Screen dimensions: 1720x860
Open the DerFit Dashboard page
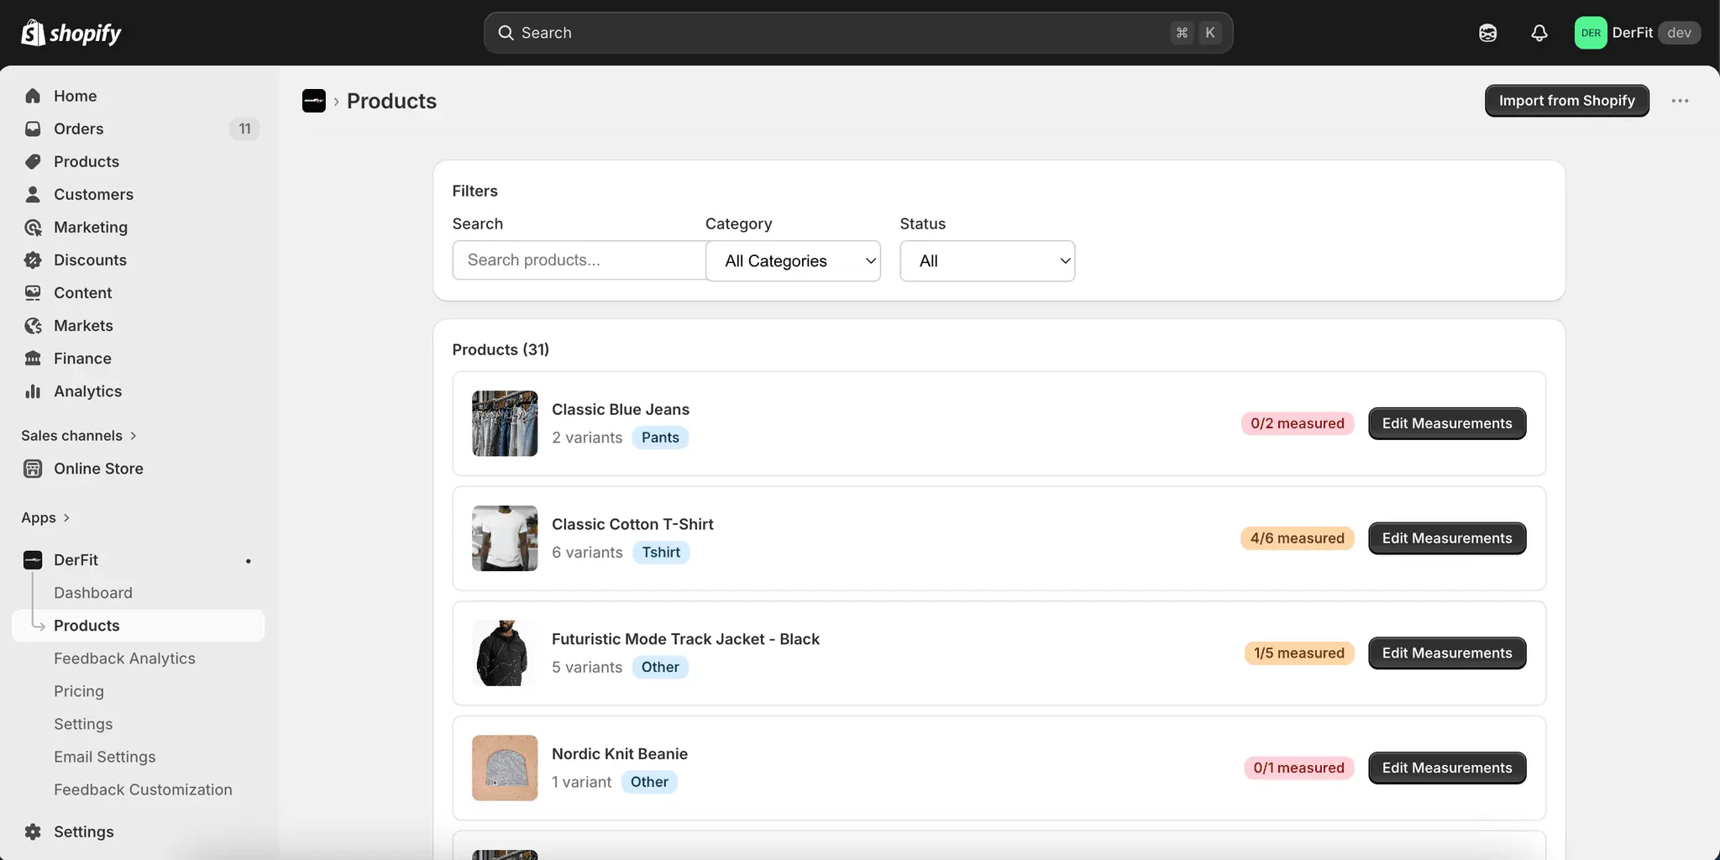pyautogui.click(x=93, y=593)
